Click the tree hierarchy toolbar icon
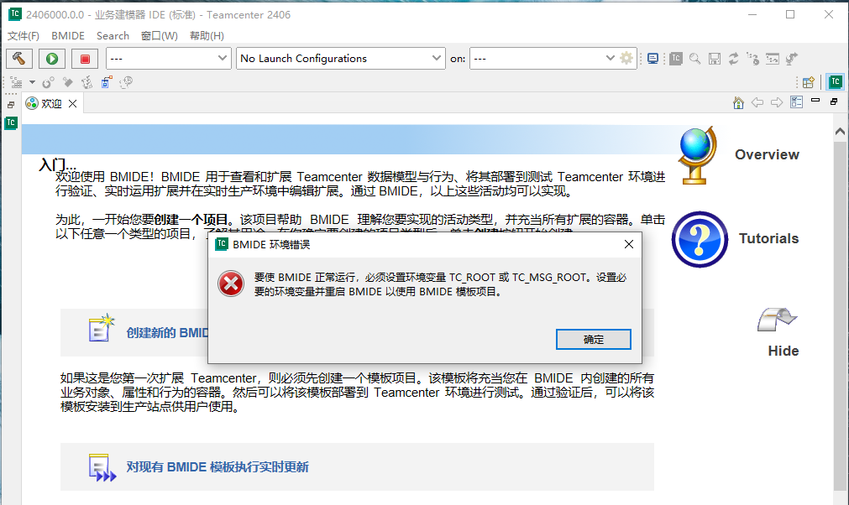 (753, 59)
